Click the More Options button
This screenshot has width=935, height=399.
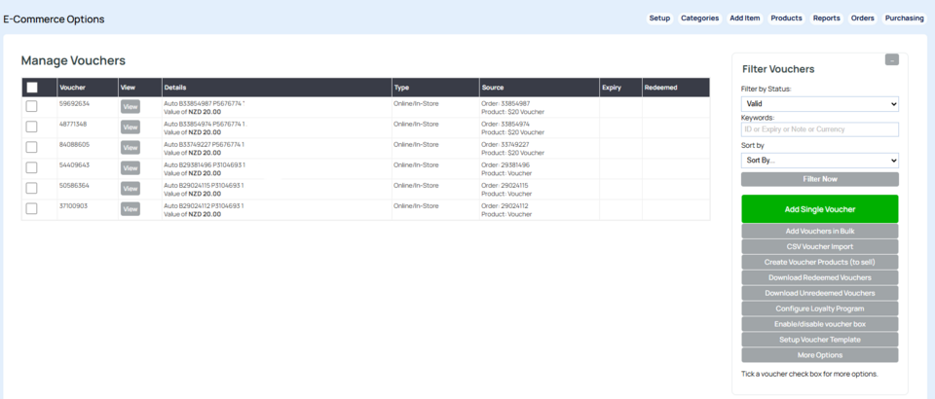820,355
